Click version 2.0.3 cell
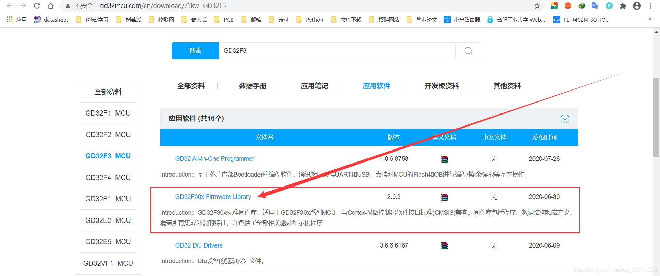The width and height of the screenshot is (660, 276). pos(394,197)
